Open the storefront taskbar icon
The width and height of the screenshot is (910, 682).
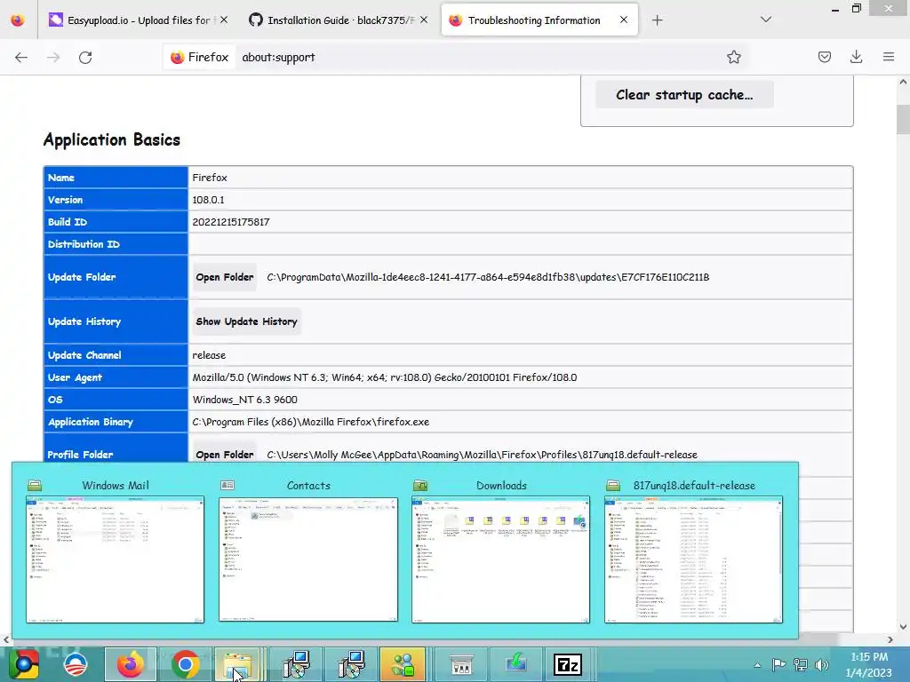461,664
